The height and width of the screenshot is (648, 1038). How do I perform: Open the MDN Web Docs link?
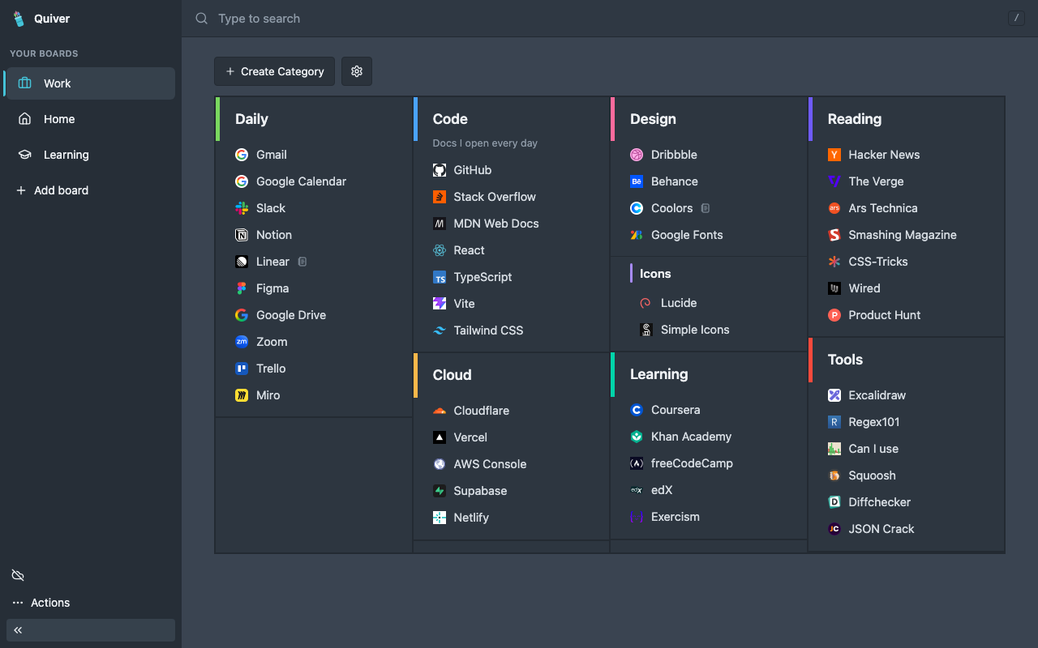coord(496,224)
